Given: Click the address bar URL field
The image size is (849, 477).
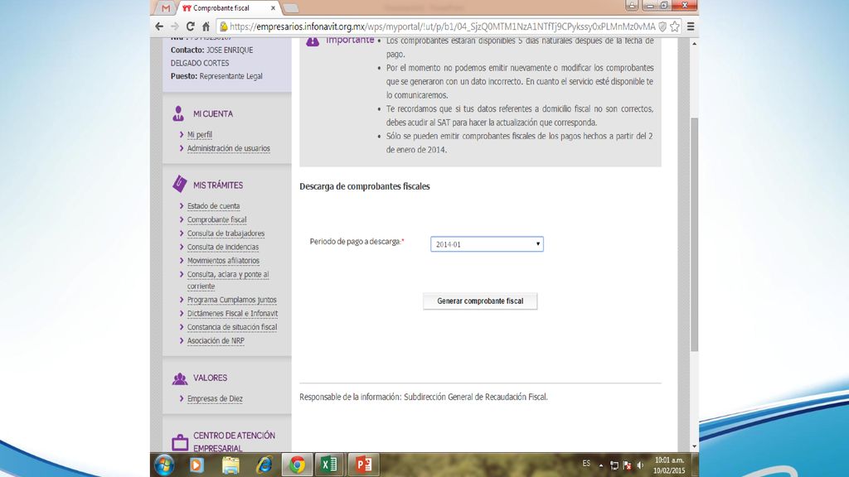Looking at the screenshot, I should [442, 26].
